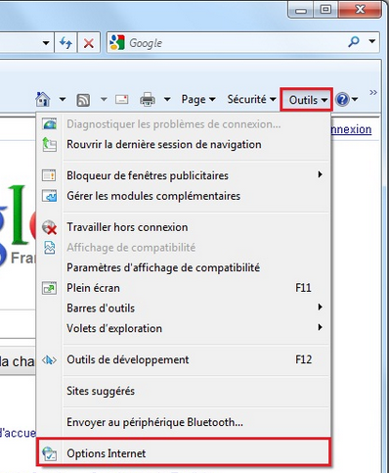Select Envoyer au périphérique Bluetooth

[184, 422]
